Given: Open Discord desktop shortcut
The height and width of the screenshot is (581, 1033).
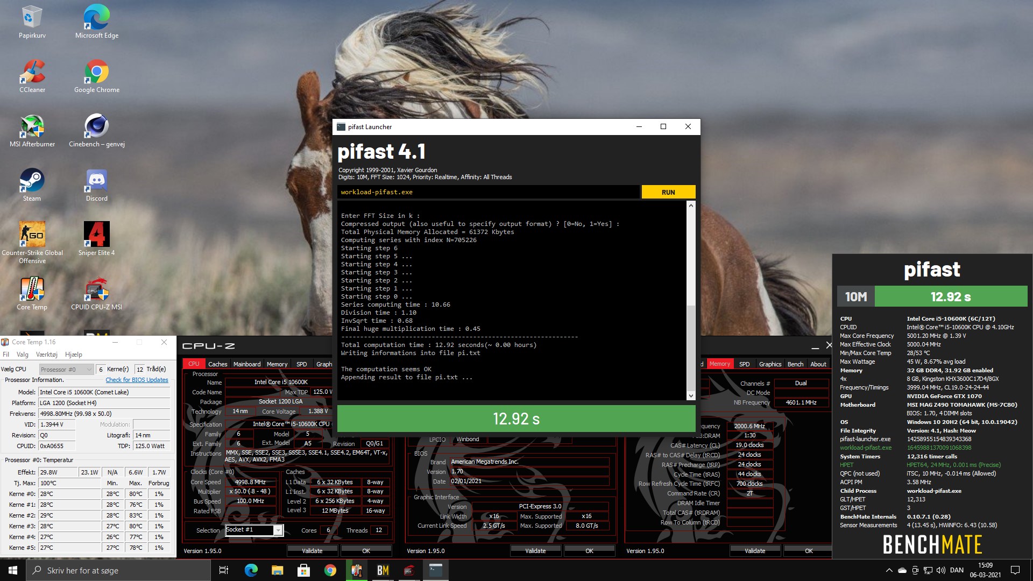Looking at the screenshot, I should (97, 185).
